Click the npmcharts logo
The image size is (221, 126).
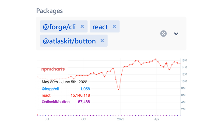tap(53, 69)
